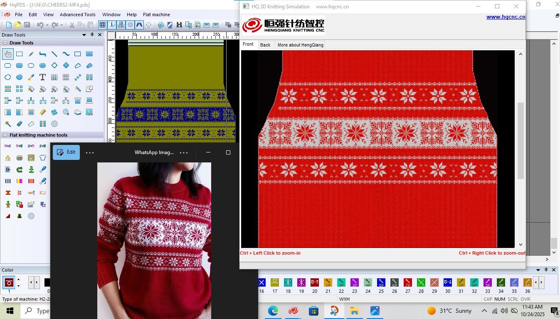Select color swatch number 27
This screenshot has height=319, width=560.
pyautogui.click(x=407, y=283)
